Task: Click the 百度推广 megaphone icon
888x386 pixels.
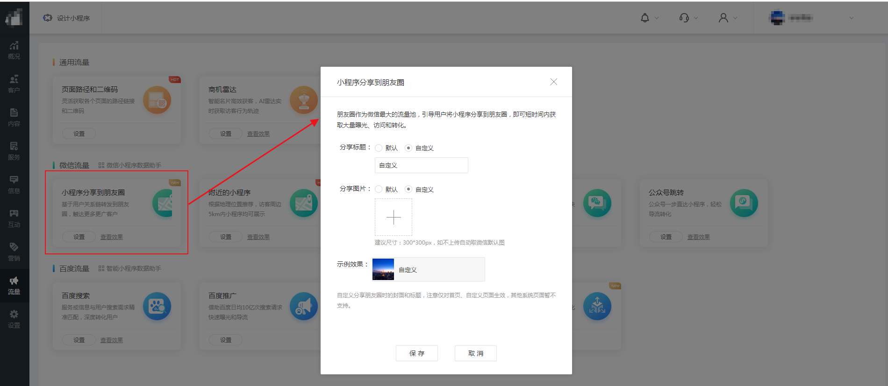Action: (304, 306)
